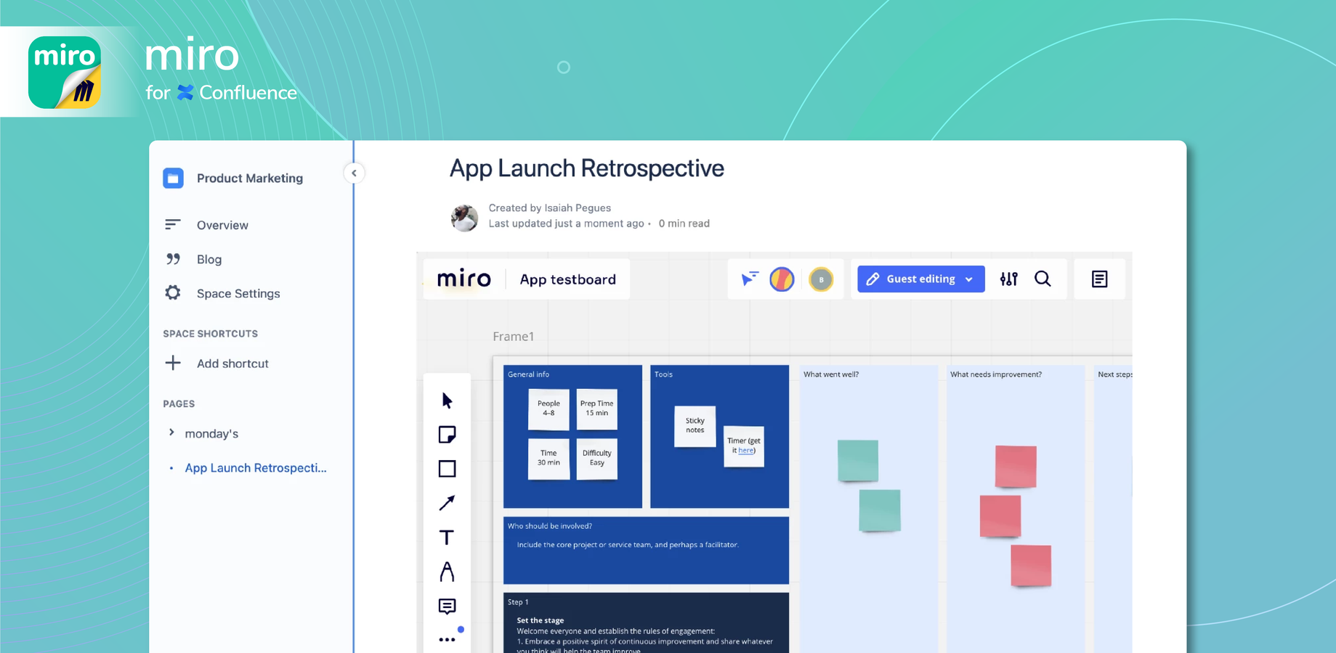The width and height of the screenshot is (1336, 653).
Task: Click the Miro logo in board header
Action: 464,279
